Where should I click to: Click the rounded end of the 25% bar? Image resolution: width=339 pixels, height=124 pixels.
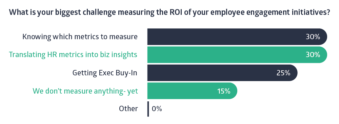coord(294,73)
